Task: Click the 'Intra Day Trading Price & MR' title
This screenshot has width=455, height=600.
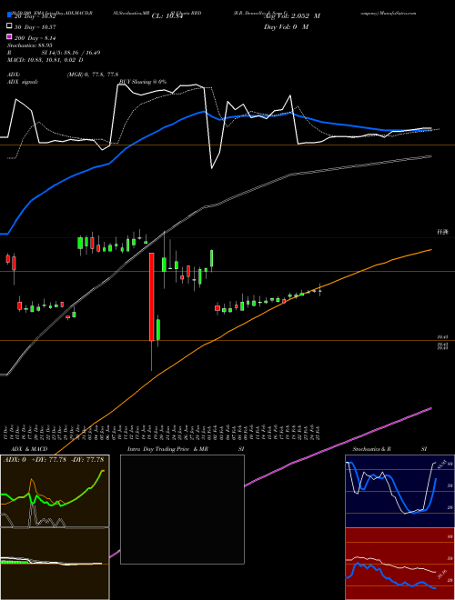Action: (167, 449)
